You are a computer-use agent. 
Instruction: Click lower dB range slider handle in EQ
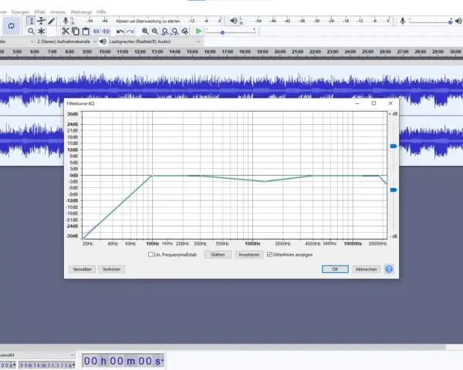[x=394, y=190]
